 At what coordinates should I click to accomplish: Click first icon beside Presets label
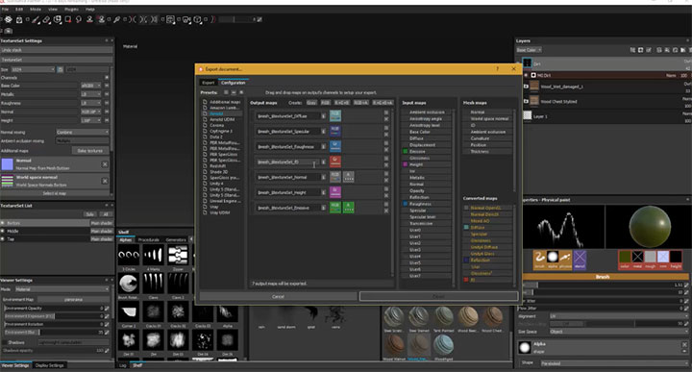coord(226,92)
